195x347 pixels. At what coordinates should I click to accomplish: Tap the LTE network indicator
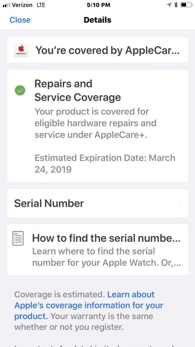[x=41, y=5]
